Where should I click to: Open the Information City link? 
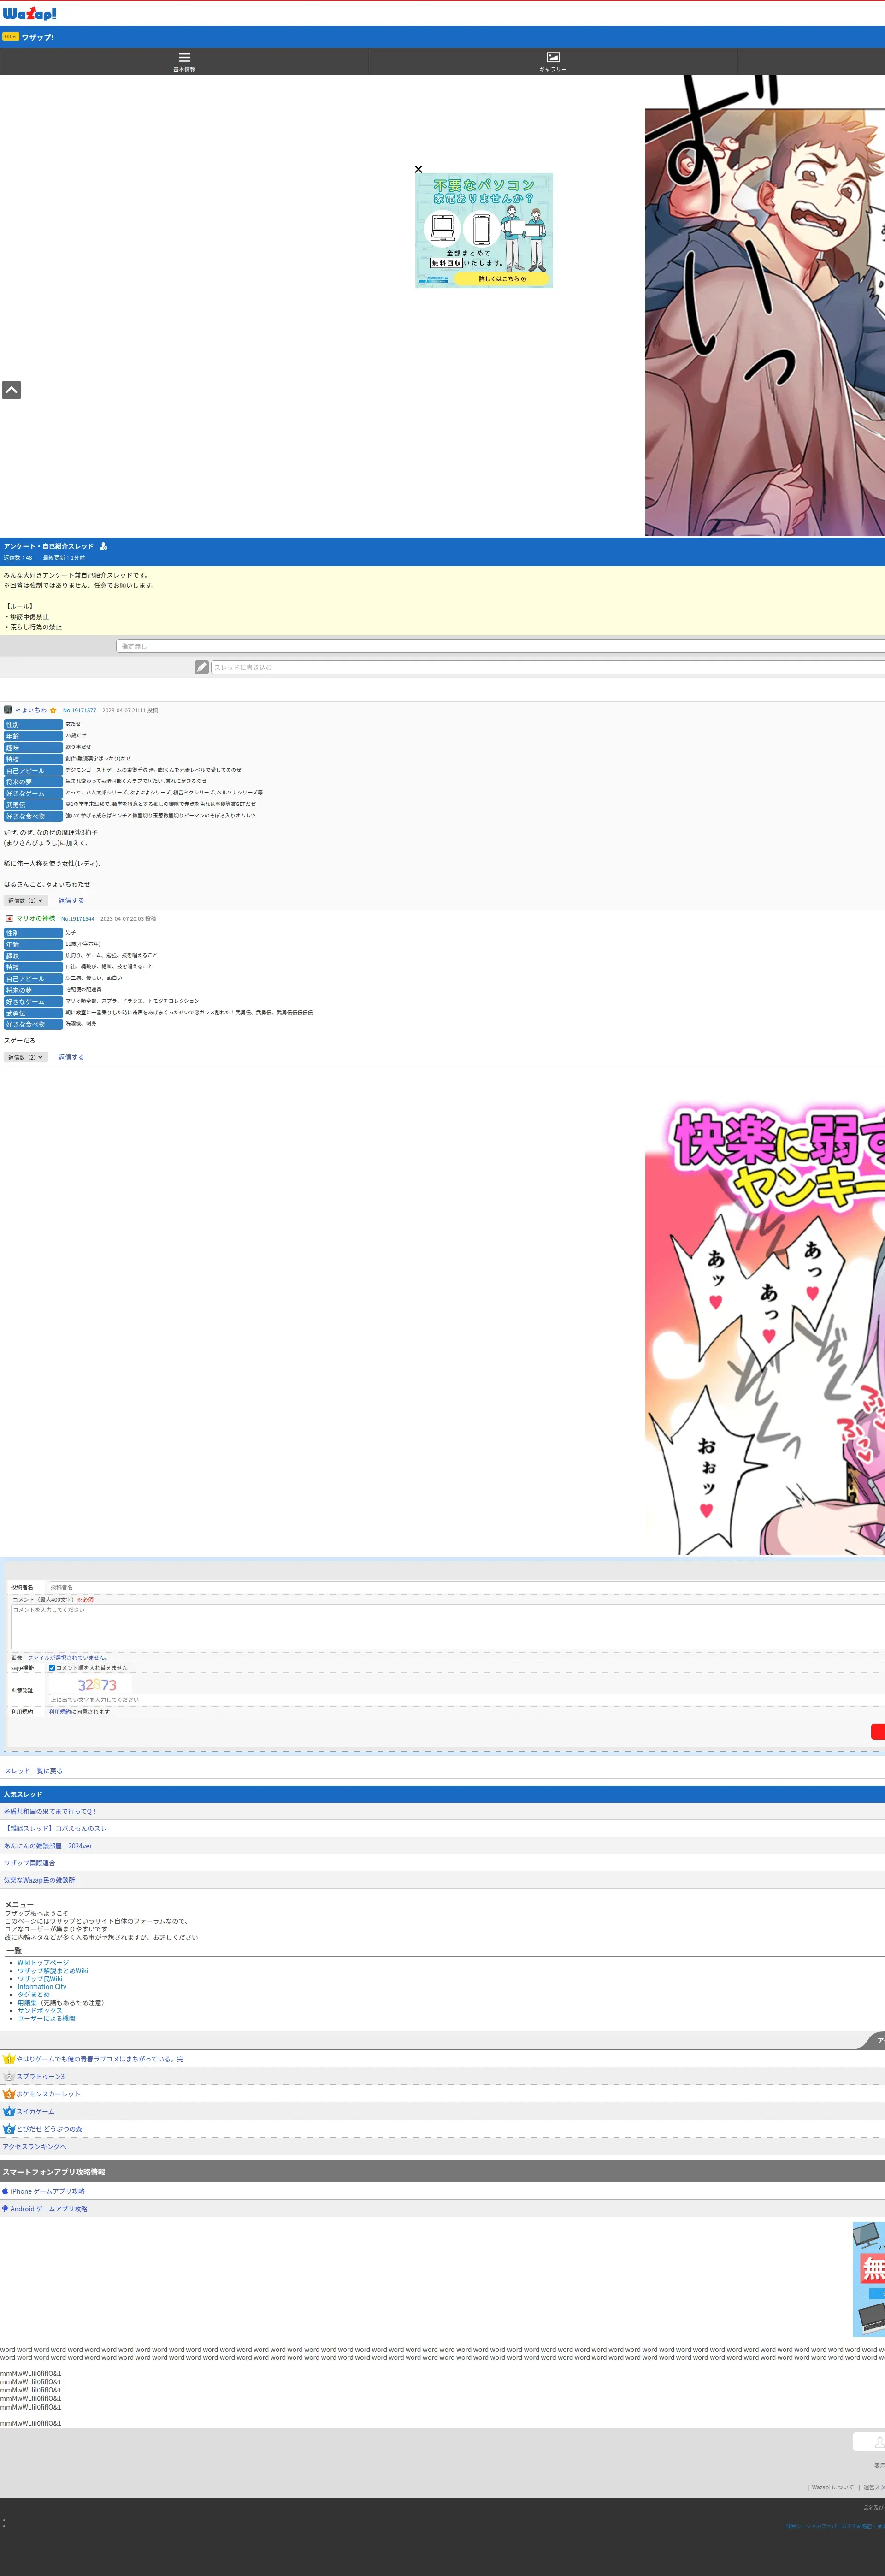tap(42, 1987)
